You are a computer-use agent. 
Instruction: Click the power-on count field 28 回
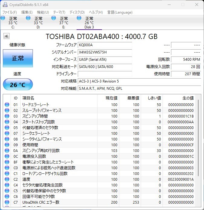186,67
